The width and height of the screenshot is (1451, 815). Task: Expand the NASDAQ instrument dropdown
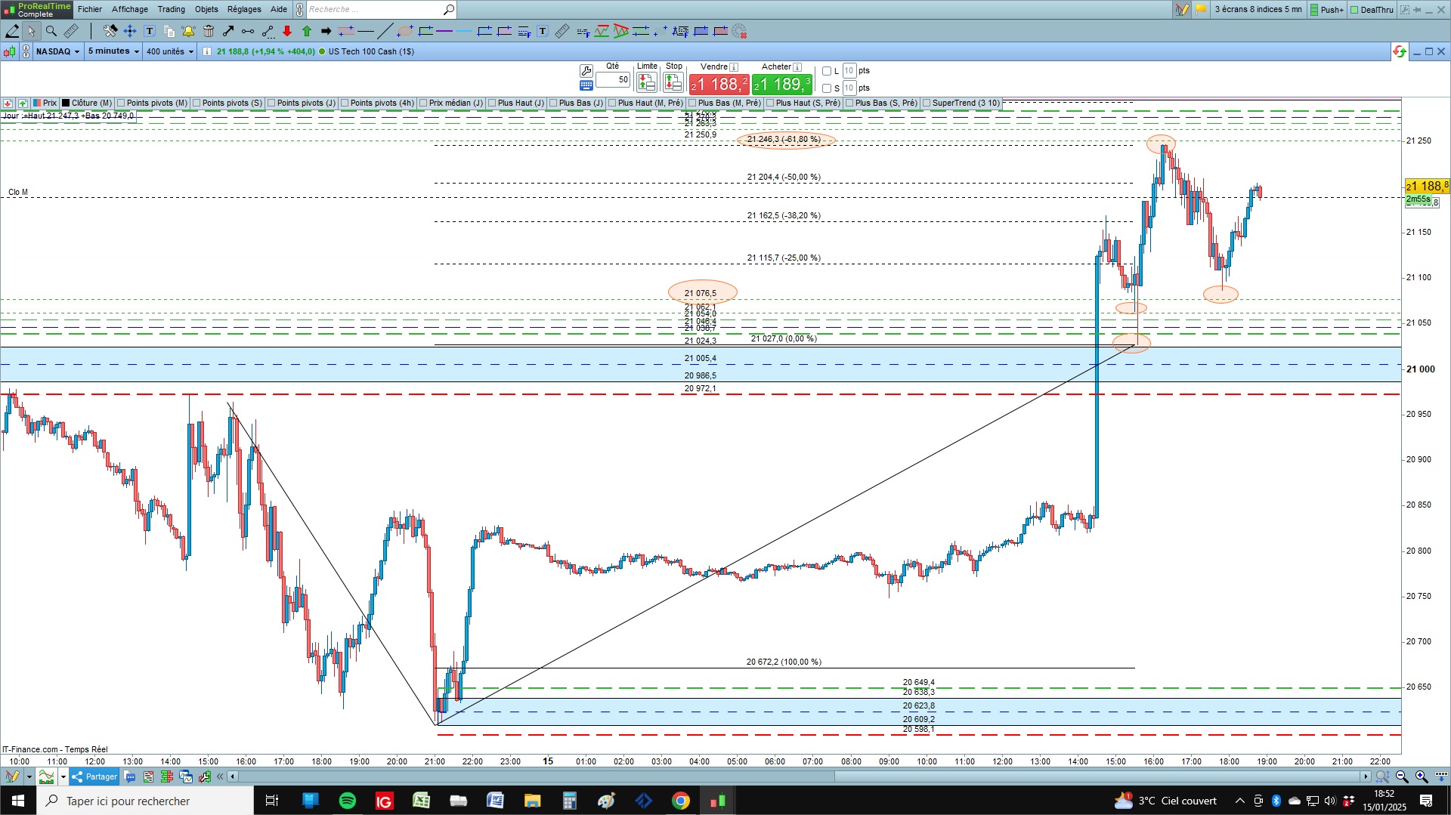point(57,51)
